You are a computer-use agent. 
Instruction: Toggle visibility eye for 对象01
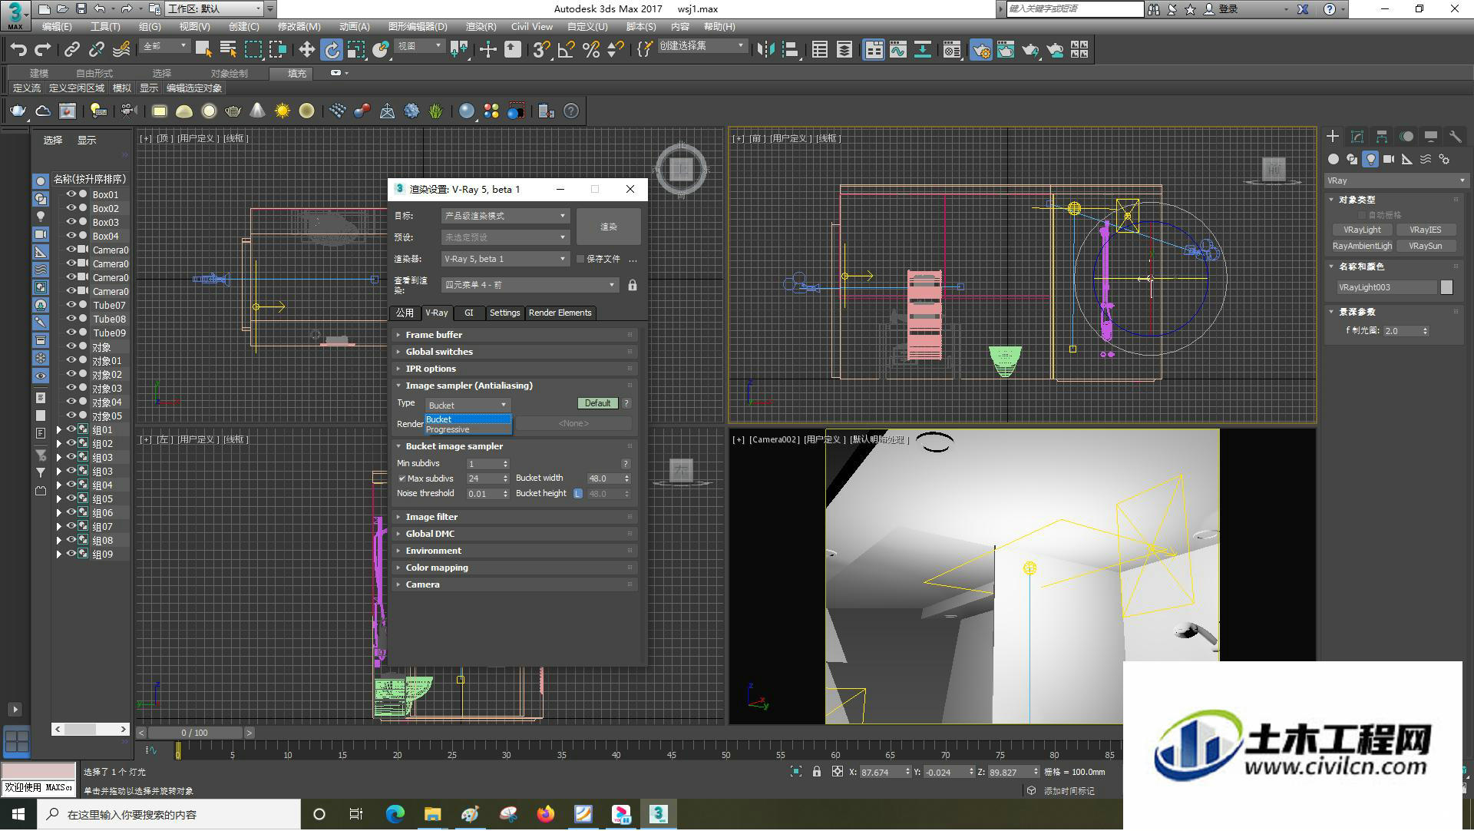(x=71, y=360)
